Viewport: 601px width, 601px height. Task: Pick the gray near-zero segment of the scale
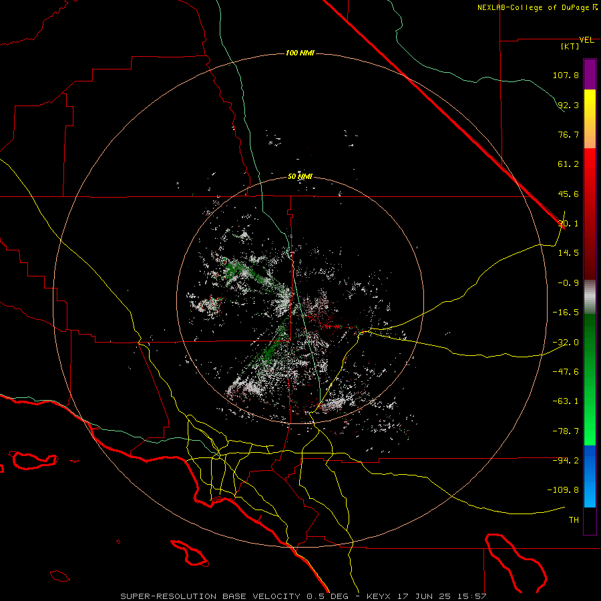[x=590, y=297]
